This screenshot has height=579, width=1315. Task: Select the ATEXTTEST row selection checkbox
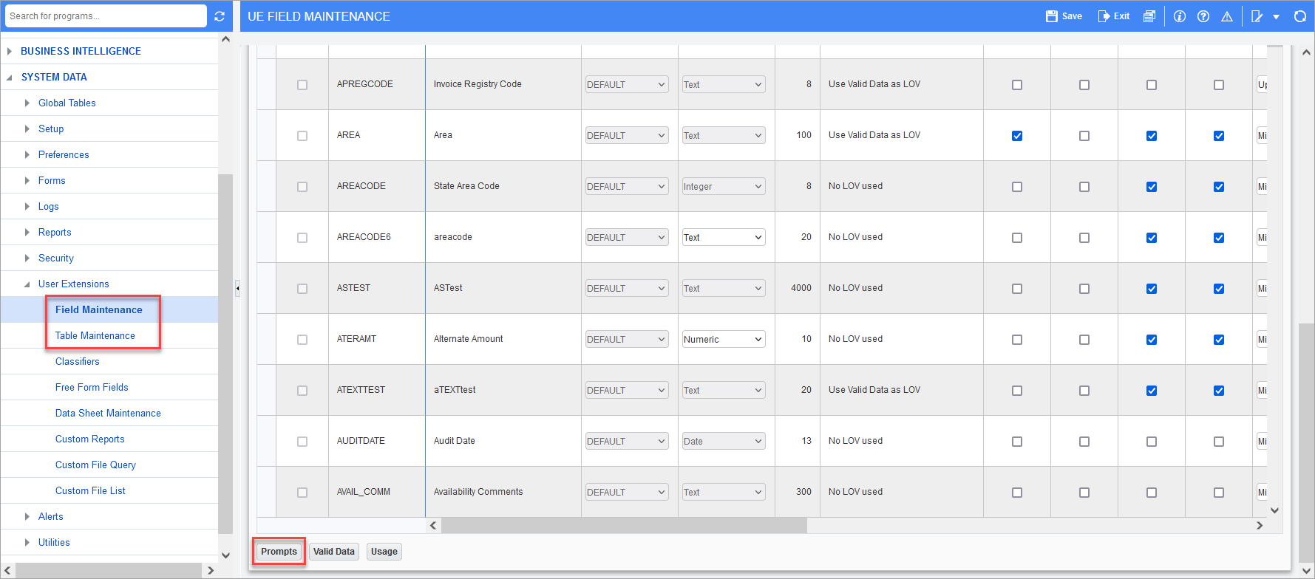[x=302, y=391]
